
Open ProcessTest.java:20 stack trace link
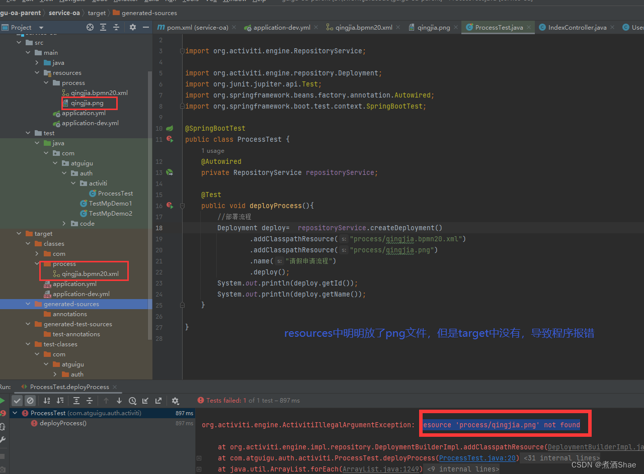(478, 458)
